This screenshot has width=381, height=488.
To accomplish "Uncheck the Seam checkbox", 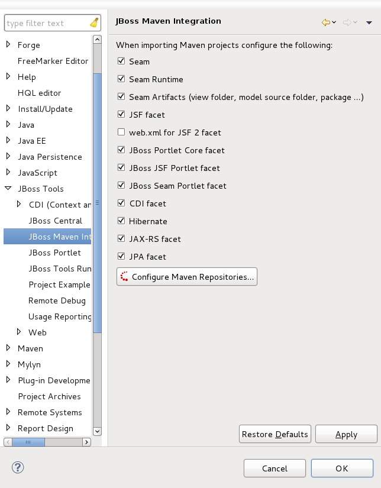I will coord(121,62).
